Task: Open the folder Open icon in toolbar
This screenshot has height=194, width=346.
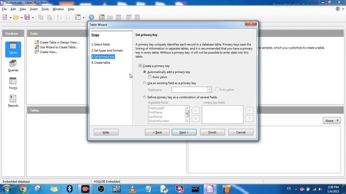Action: 16,17
